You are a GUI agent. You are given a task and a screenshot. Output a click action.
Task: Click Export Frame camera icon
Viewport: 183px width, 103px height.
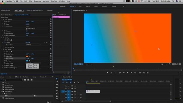(148, 73)
